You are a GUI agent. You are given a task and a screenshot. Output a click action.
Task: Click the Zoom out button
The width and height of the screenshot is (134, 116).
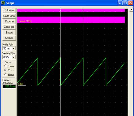(x=9, y=27)
